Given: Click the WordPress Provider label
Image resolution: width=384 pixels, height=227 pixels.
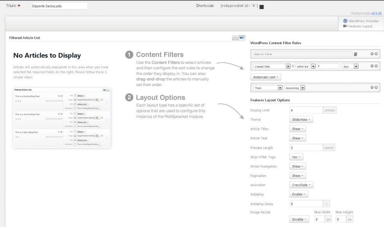Looking at the screenshot, I should tap(364, 21).
